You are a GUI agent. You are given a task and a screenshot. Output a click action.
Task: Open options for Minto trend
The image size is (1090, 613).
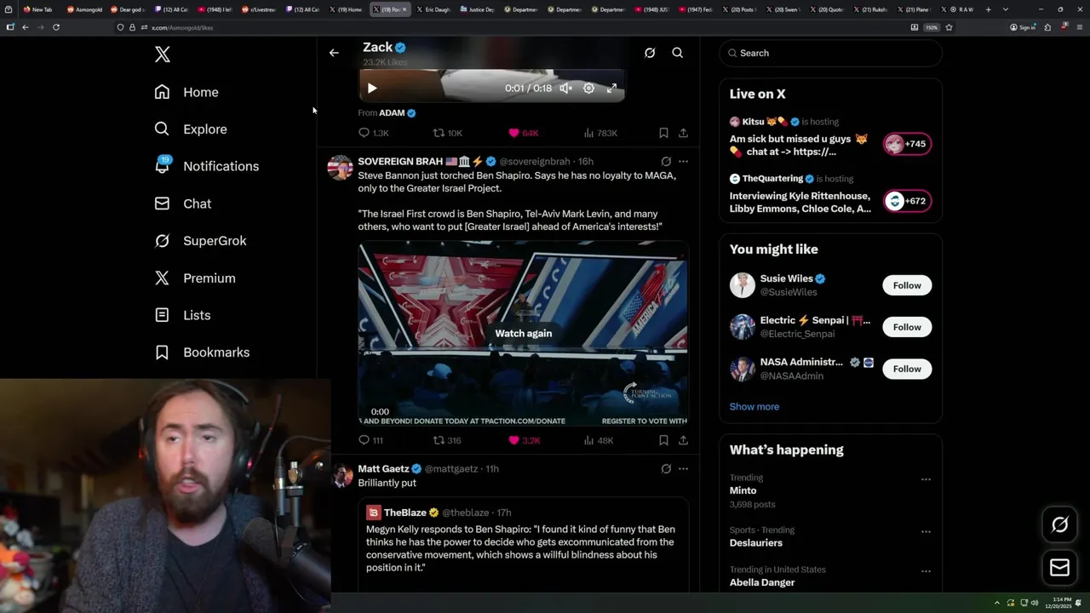(926, 479)
